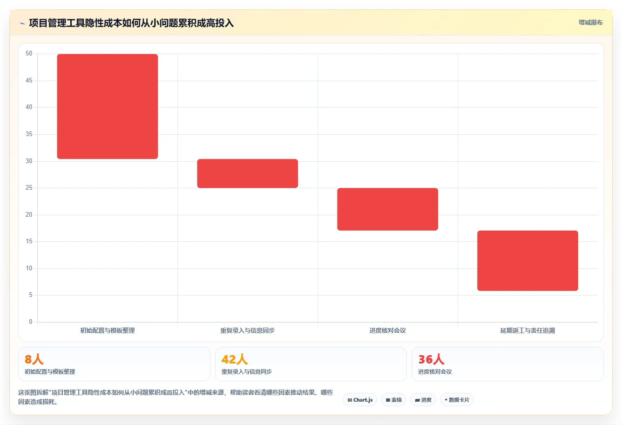622x425 pixels.
Task: Click the sparkle icon in 数据卡片 chip
Action: point(446,400)
